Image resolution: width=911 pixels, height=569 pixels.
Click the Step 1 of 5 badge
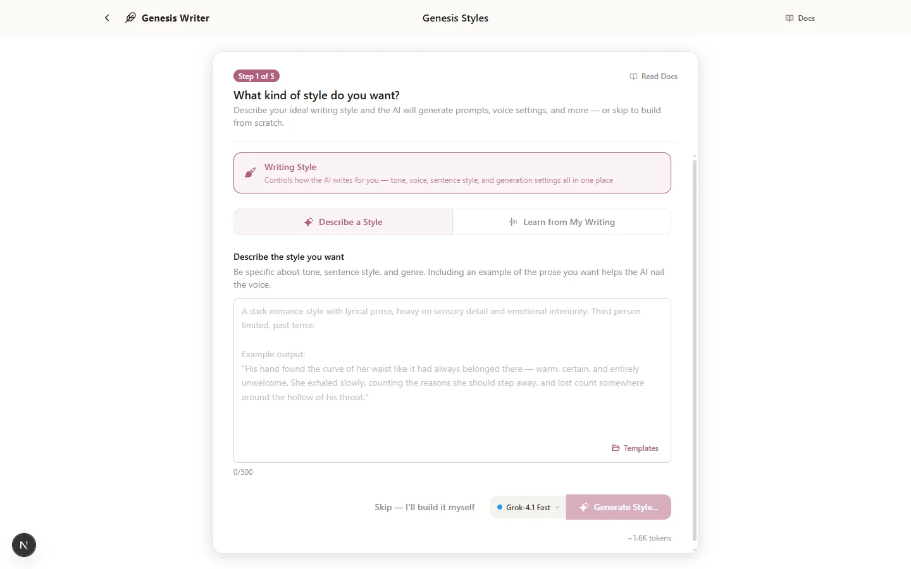click(x=256, y=76)
